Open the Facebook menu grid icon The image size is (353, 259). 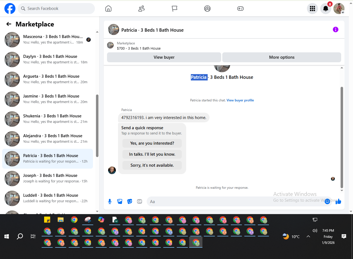[x=312, y=9]
